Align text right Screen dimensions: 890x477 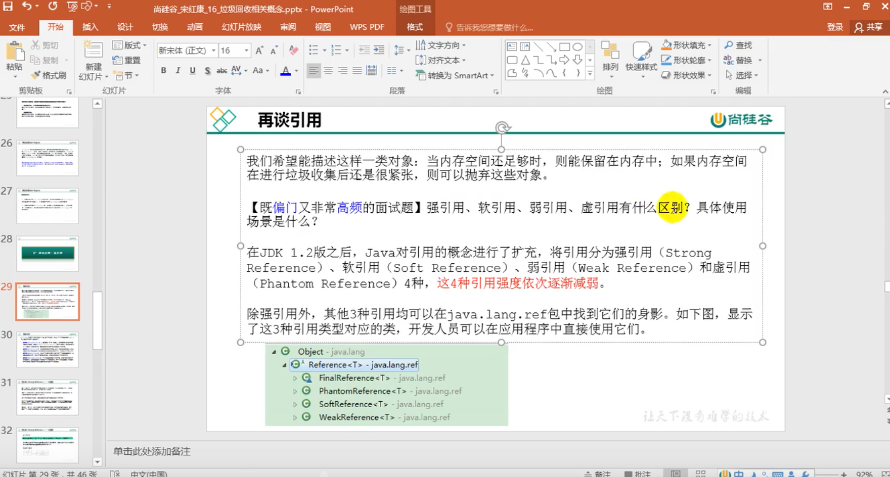coord(343,71)
